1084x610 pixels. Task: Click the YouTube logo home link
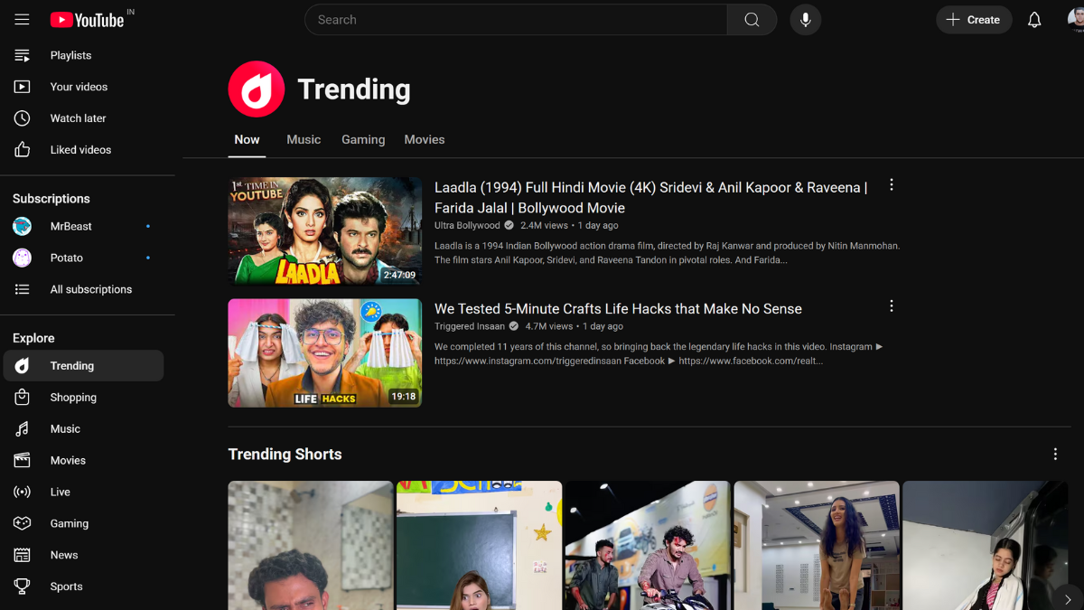coord(88,20)
